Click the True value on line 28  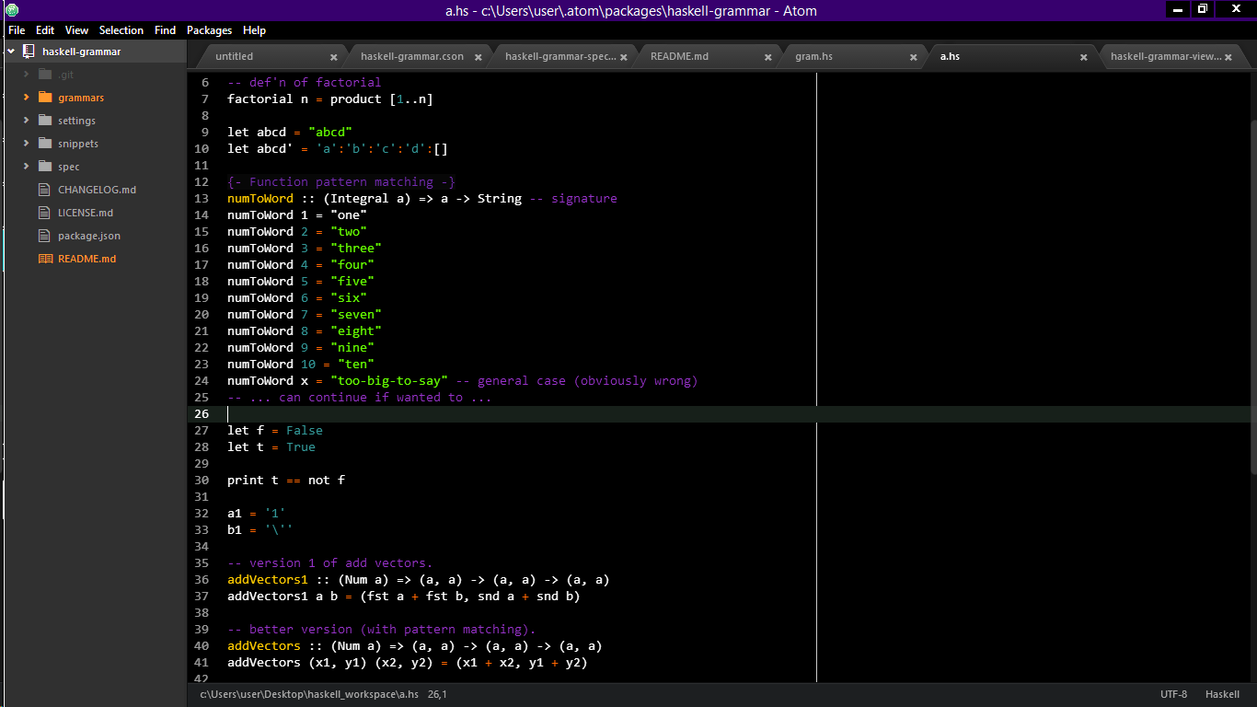click(x=301, y=446)
